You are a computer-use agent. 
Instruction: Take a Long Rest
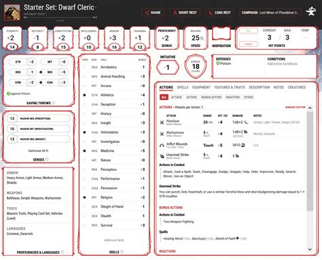click(x=220, y=12)
